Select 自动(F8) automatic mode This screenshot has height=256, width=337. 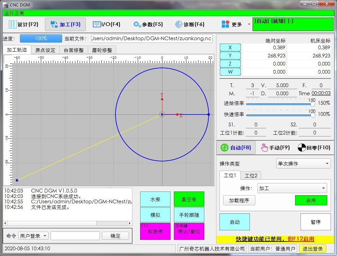(x=235, y=148)
